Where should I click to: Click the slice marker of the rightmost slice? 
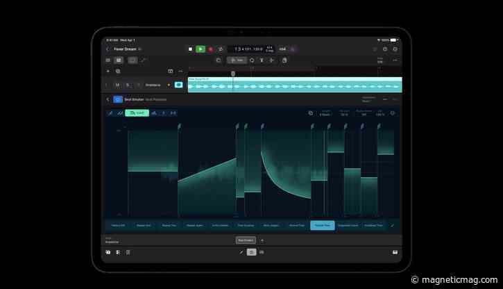(x=379, y=126)
